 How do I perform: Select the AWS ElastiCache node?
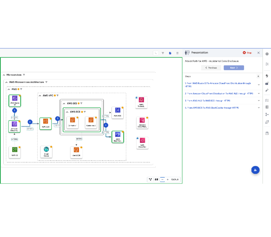click(118, 137)
